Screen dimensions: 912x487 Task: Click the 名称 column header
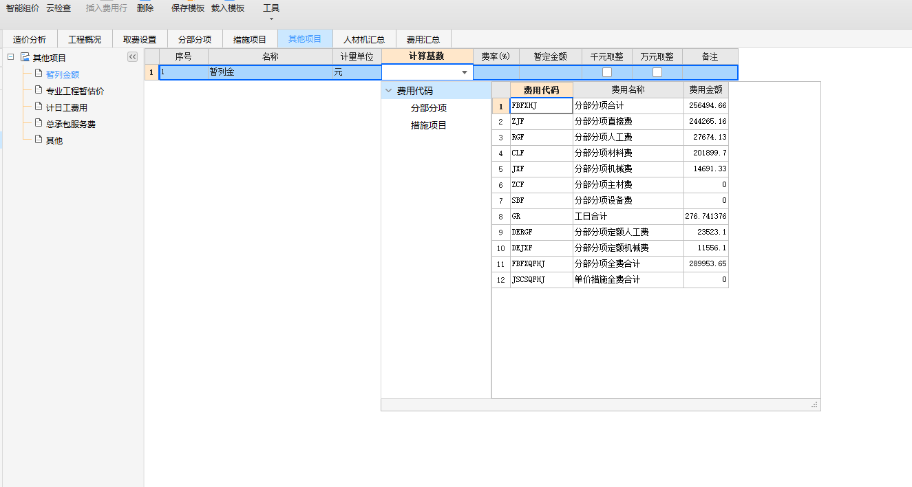270,56
